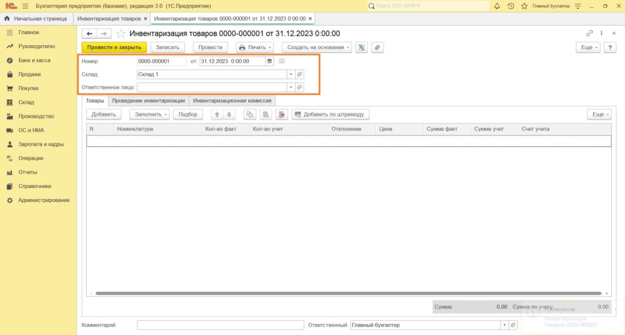The image size is (625, 335).
Task: Switch to the Инвентаризационная комиссия tab
Action: pos(232,101)
